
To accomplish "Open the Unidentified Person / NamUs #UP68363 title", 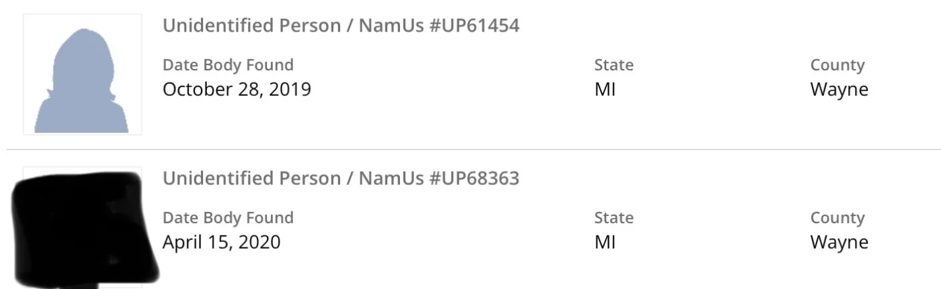I will tap(341, 178).
